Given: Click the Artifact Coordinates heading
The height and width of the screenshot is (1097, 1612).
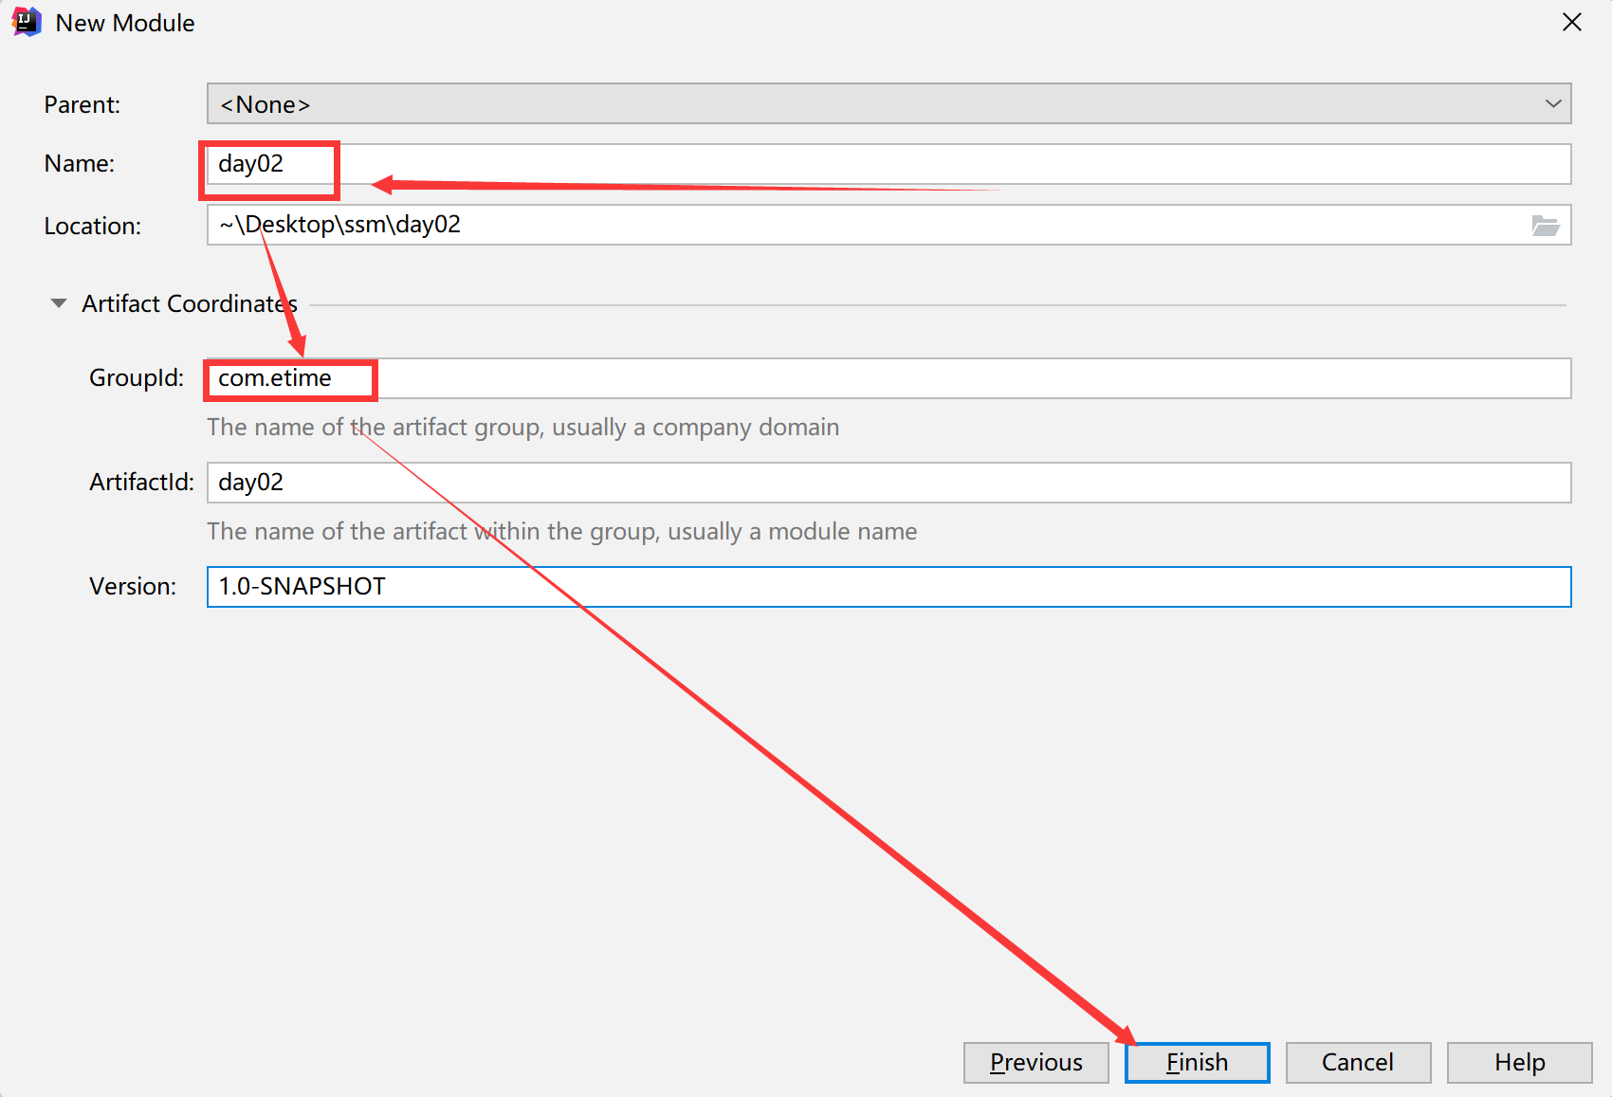Looking at the screenshot, I should click(x=190, y=303).
